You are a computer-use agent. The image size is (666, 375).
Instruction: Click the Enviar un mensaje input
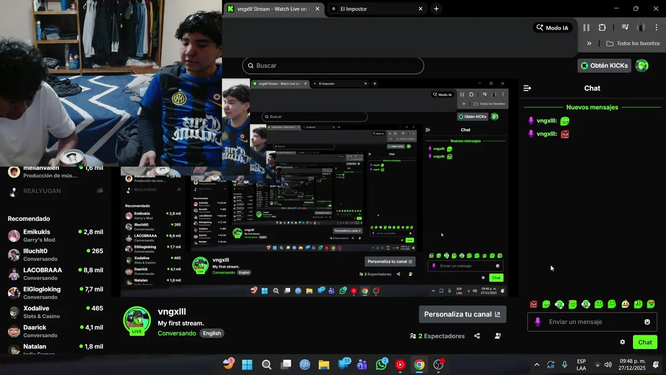click(x=593, y=322)
